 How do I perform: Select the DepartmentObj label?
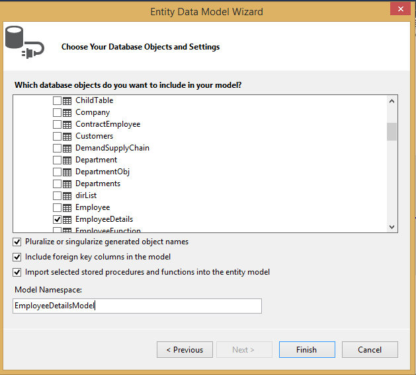(x=103, y=172)
